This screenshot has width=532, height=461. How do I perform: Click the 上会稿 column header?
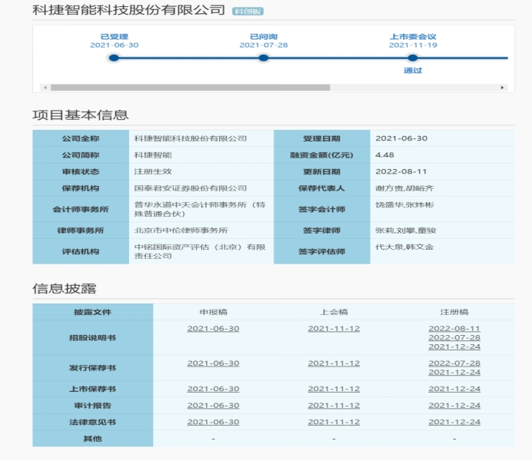click(x=334, y=312)
